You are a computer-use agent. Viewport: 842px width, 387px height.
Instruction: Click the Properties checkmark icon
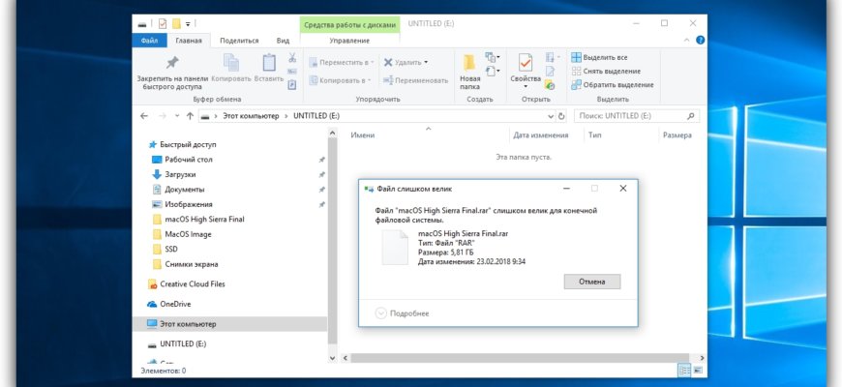(526, 63)
